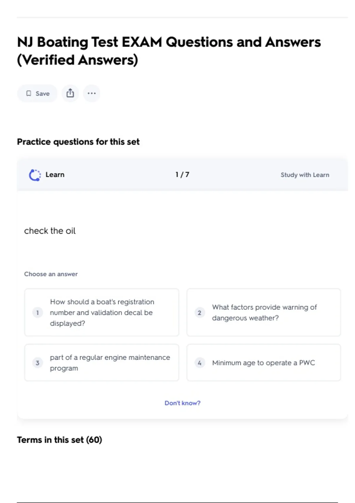Click the Learn circular logo icon

[35, 175]
